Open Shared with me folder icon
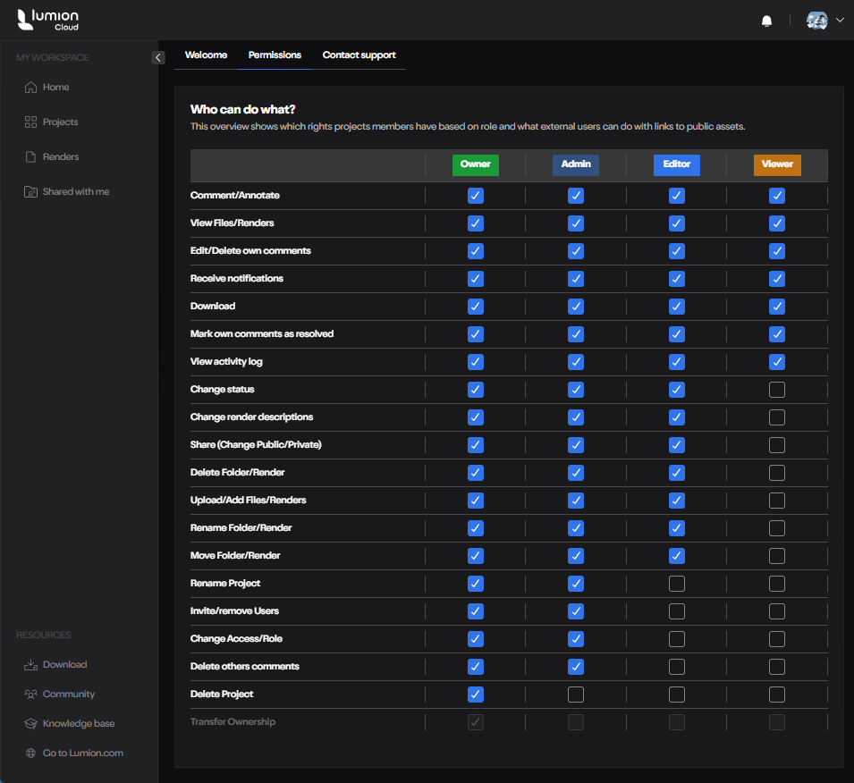The image size is (854, 783). click(30, 192)
